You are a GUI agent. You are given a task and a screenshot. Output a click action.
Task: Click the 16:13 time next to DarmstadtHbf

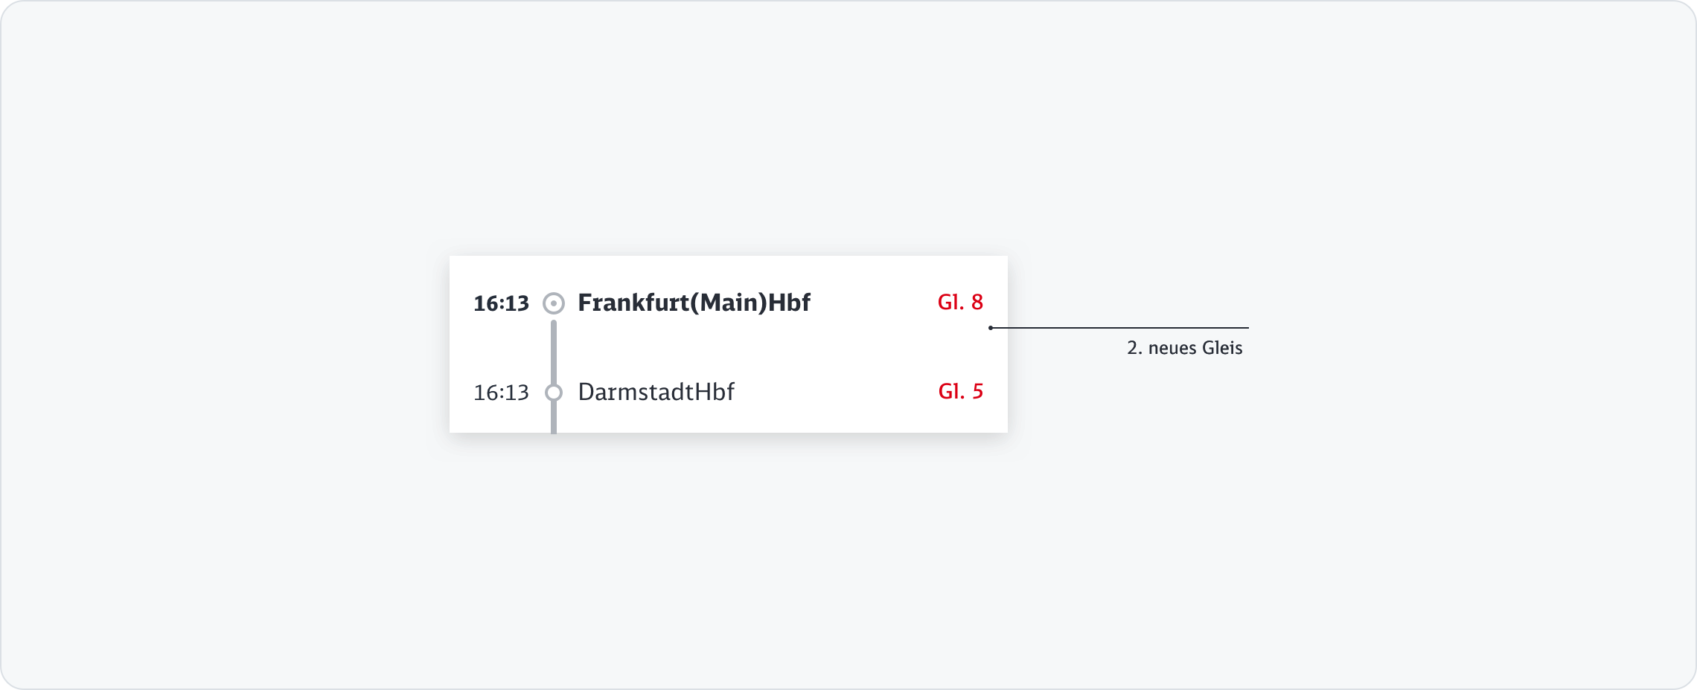501,393
